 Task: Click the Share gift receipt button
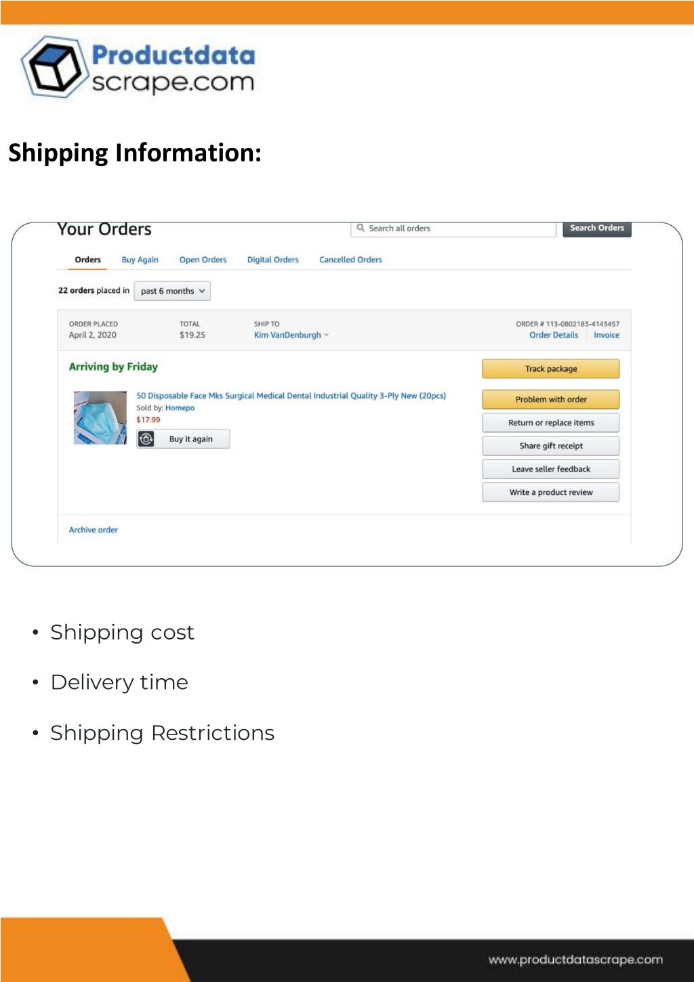click(x=551, y=446)
